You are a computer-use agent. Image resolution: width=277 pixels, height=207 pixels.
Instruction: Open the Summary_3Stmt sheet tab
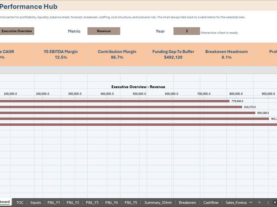(x=158, y=203)
